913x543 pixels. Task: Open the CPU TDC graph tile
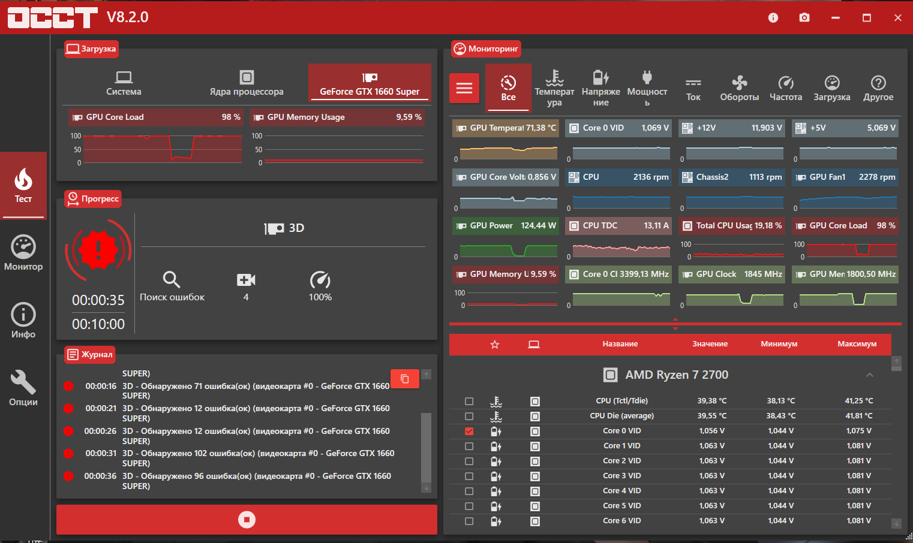click(x=618, y=239)
